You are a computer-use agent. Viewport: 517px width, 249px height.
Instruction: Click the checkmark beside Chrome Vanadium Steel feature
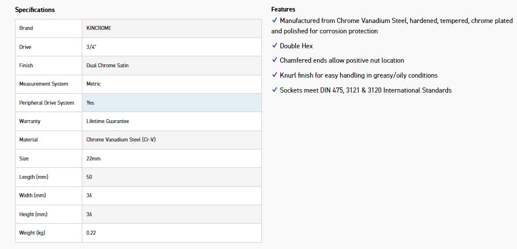pos(274,21)
